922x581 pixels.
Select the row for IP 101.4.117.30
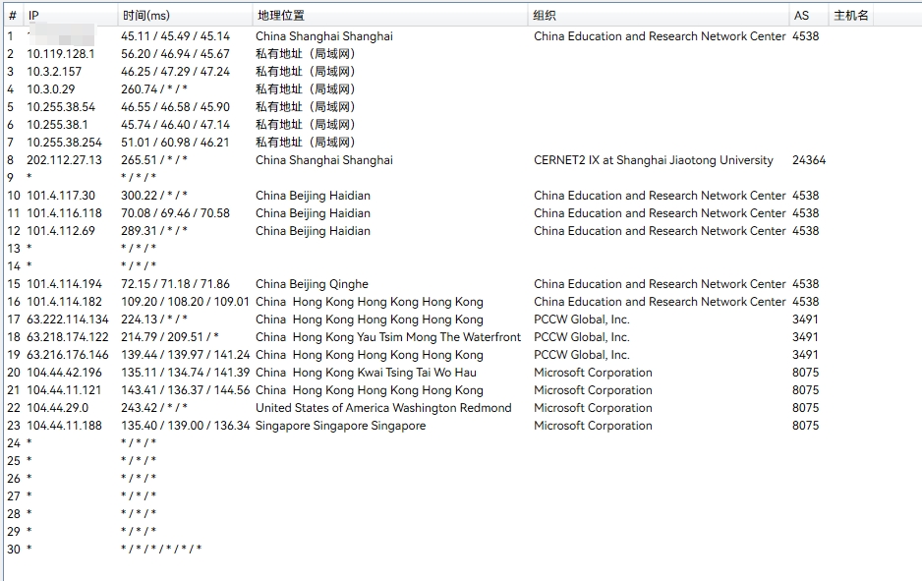(61, 196)
